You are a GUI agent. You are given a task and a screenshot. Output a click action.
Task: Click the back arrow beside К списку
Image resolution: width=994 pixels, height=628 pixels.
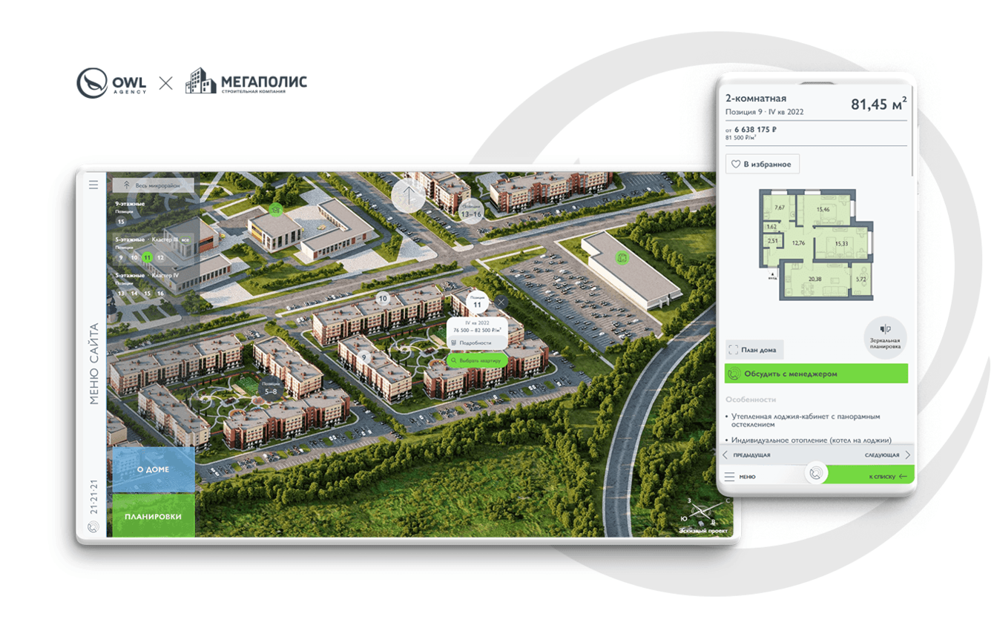click(x=903, y=477)
